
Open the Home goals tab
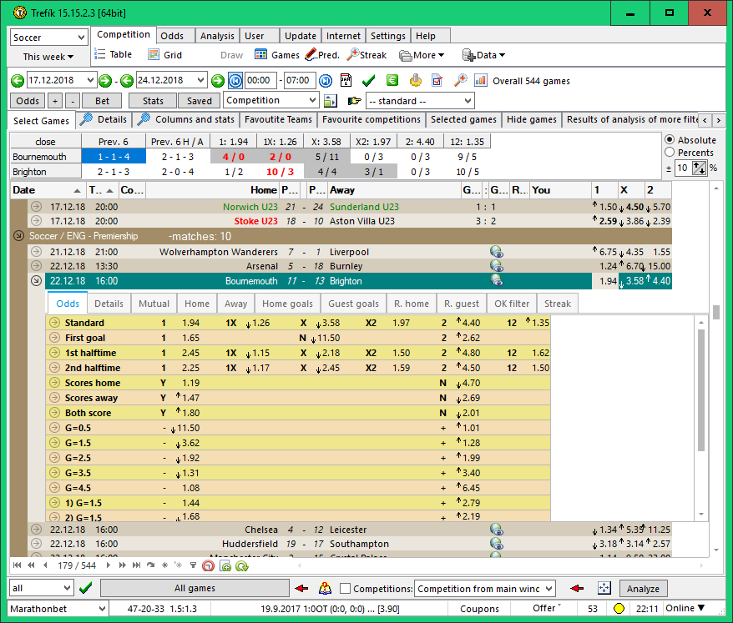pyautogui.click(x=287, y=304)
